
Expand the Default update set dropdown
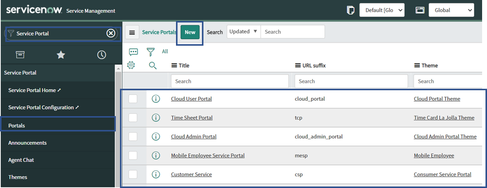[x=382, y=10]
